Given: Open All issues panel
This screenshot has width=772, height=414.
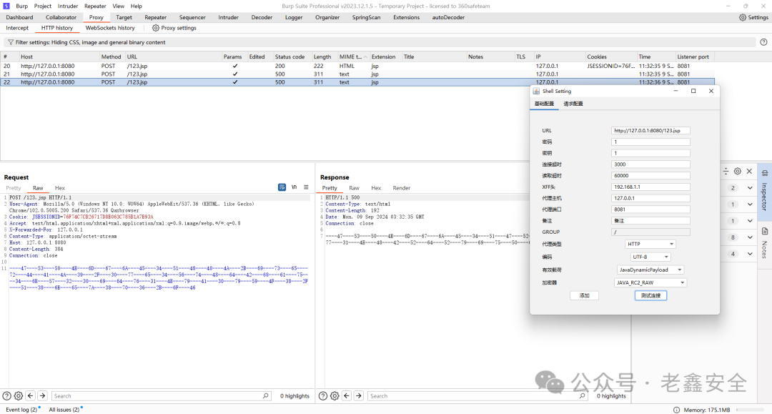Looking at the screenshot, I should coord(64,410).
